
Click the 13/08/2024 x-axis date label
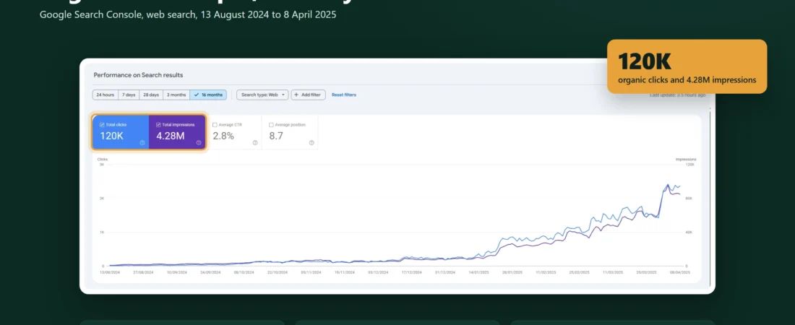click(x=110, y=272)
